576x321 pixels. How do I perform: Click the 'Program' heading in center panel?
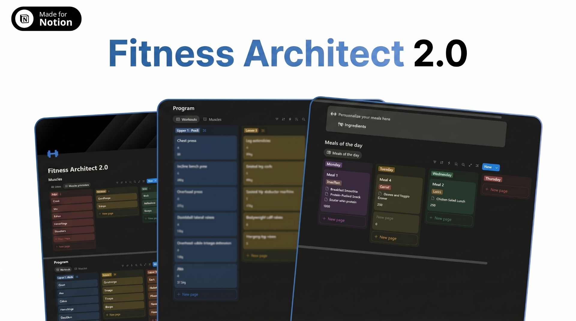(184, 108)
